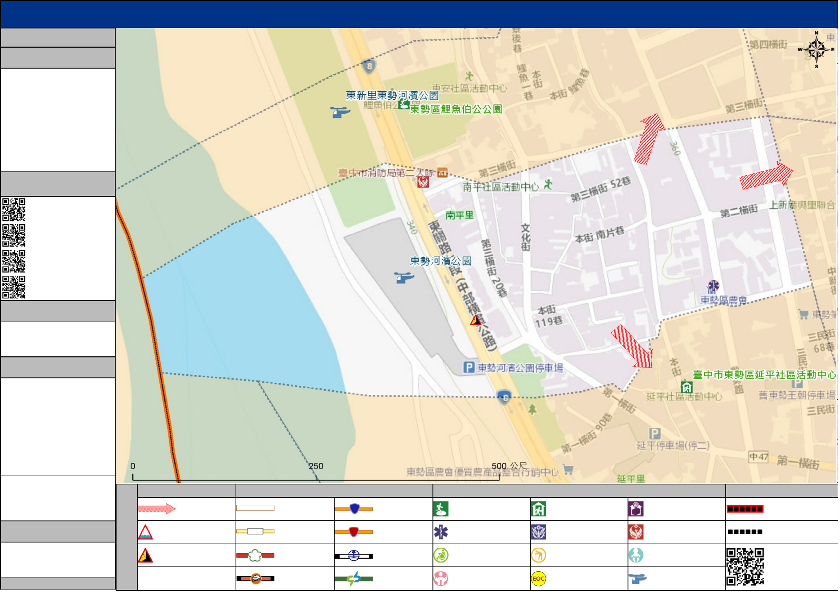Click the large QR code in the legend

tap(745, 567)
